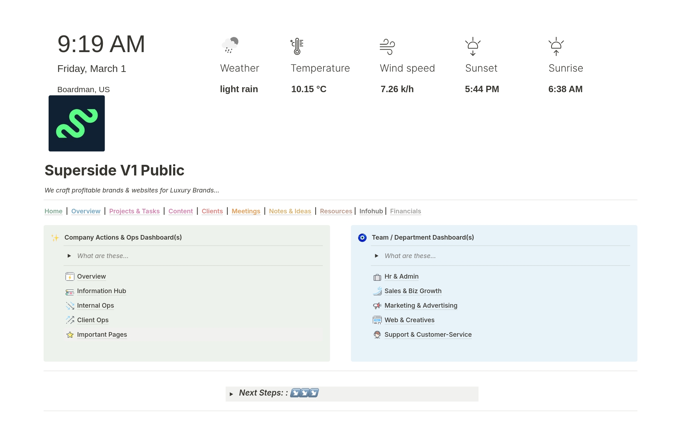Click the Superside V1 Public page title
The height and width of the screenshot is (425, 681).
(114, 170)
